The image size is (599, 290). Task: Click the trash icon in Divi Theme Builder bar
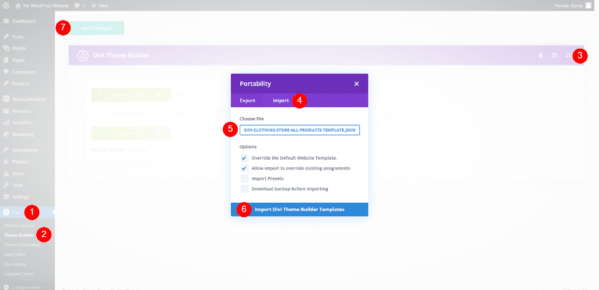[x=540, y=56]
